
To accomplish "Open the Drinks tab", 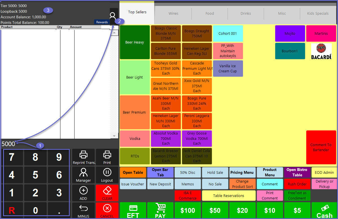I will click(x=246, y=13).
